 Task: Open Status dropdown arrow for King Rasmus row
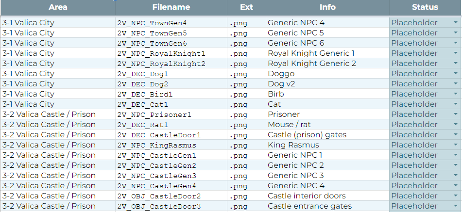pos(455,145)
